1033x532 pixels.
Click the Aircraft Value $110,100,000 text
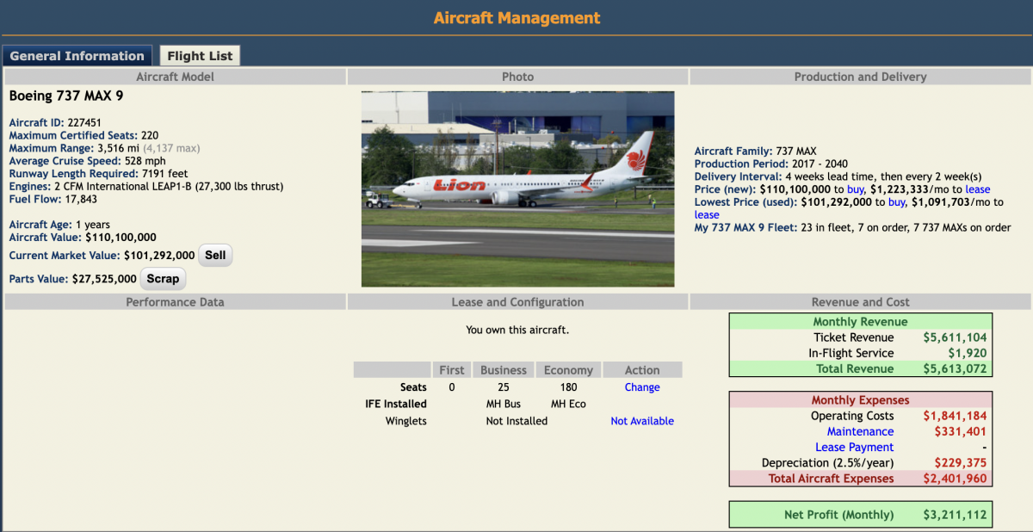pyautogui.click(x=83, y=238)
